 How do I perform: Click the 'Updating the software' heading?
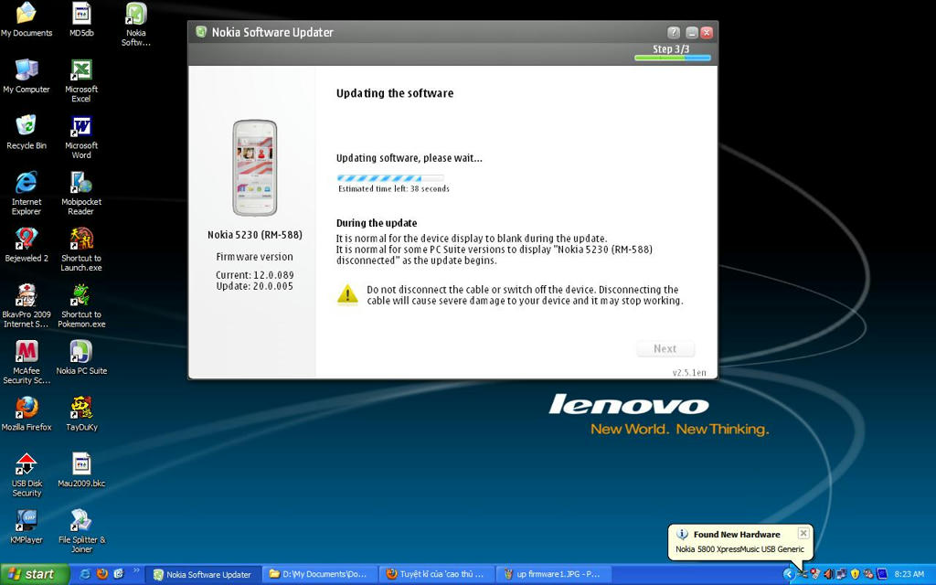point(395,93)
